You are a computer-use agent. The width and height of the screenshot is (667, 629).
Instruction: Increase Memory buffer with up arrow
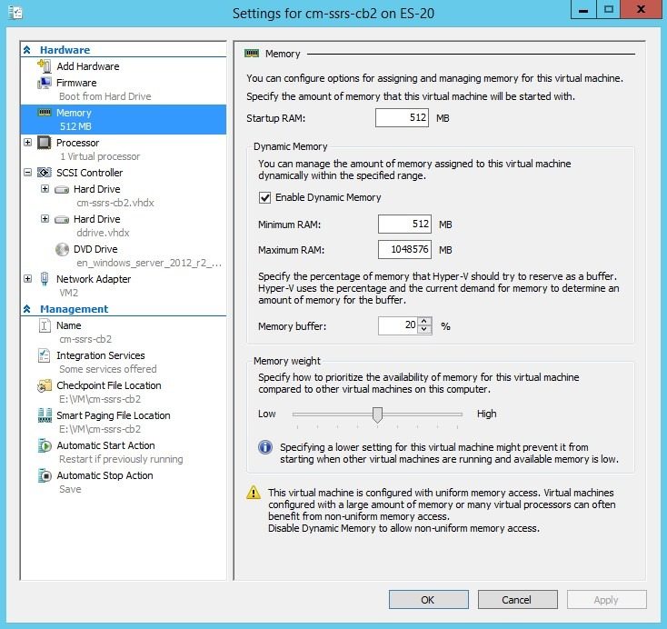[423, 322]
